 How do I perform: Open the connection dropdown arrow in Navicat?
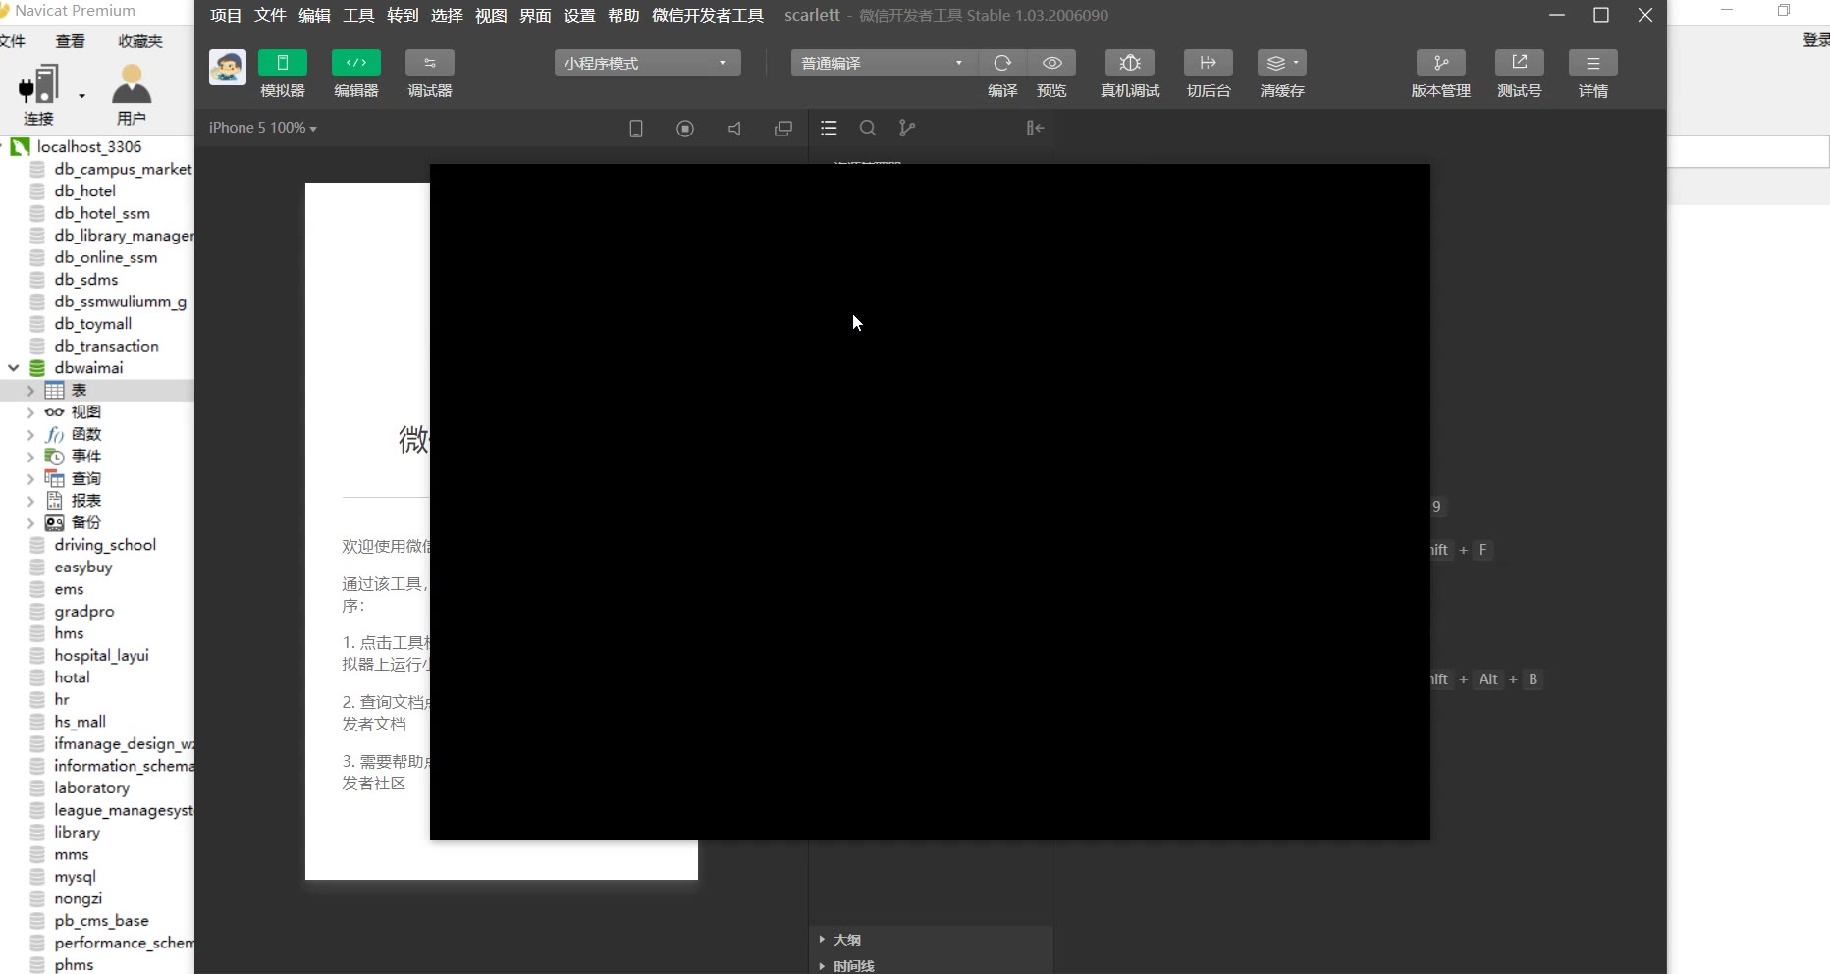[x=81, y=96]
